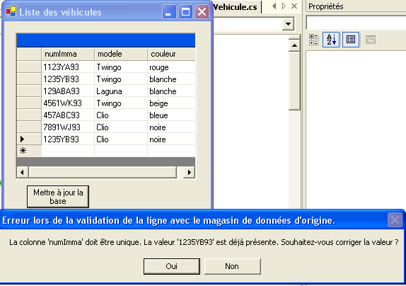Click the Propriétés object selector combo box

[356, 23]
